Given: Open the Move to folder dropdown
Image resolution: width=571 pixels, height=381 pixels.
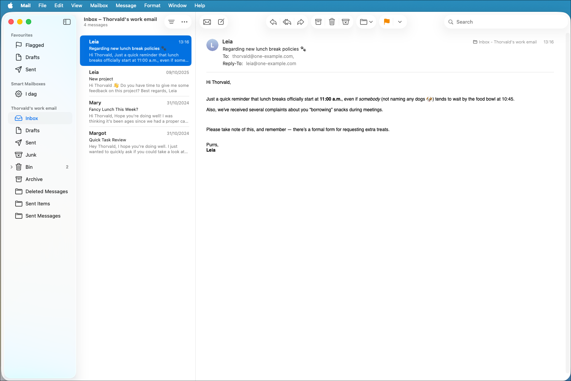Looking at the screenshot, I should (x=366, y=22).
